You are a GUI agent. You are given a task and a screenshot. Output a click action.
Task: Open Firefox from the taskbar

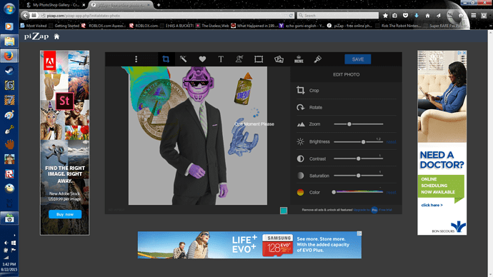9,56
